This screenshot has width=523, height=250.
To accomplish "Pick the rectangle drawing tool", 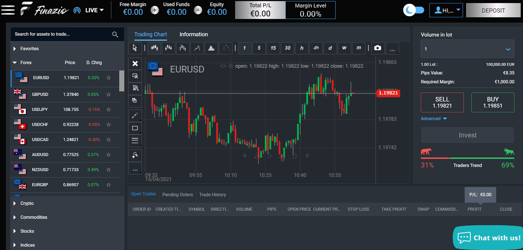I will (135, 128).
